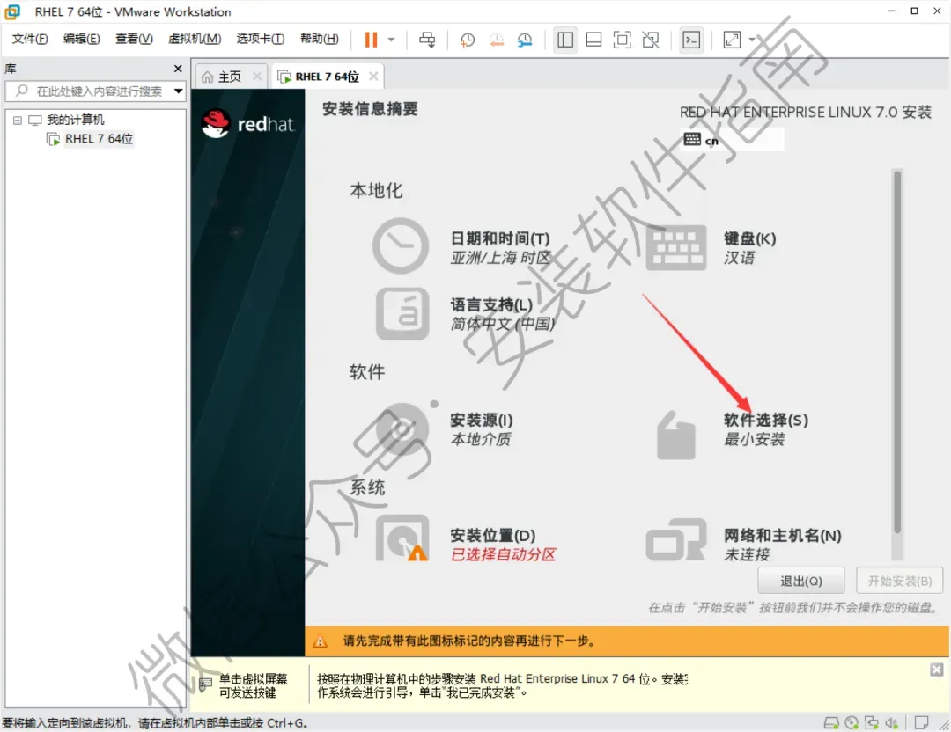
Task: Close the 主页 tab
Action: pos(257,77)
